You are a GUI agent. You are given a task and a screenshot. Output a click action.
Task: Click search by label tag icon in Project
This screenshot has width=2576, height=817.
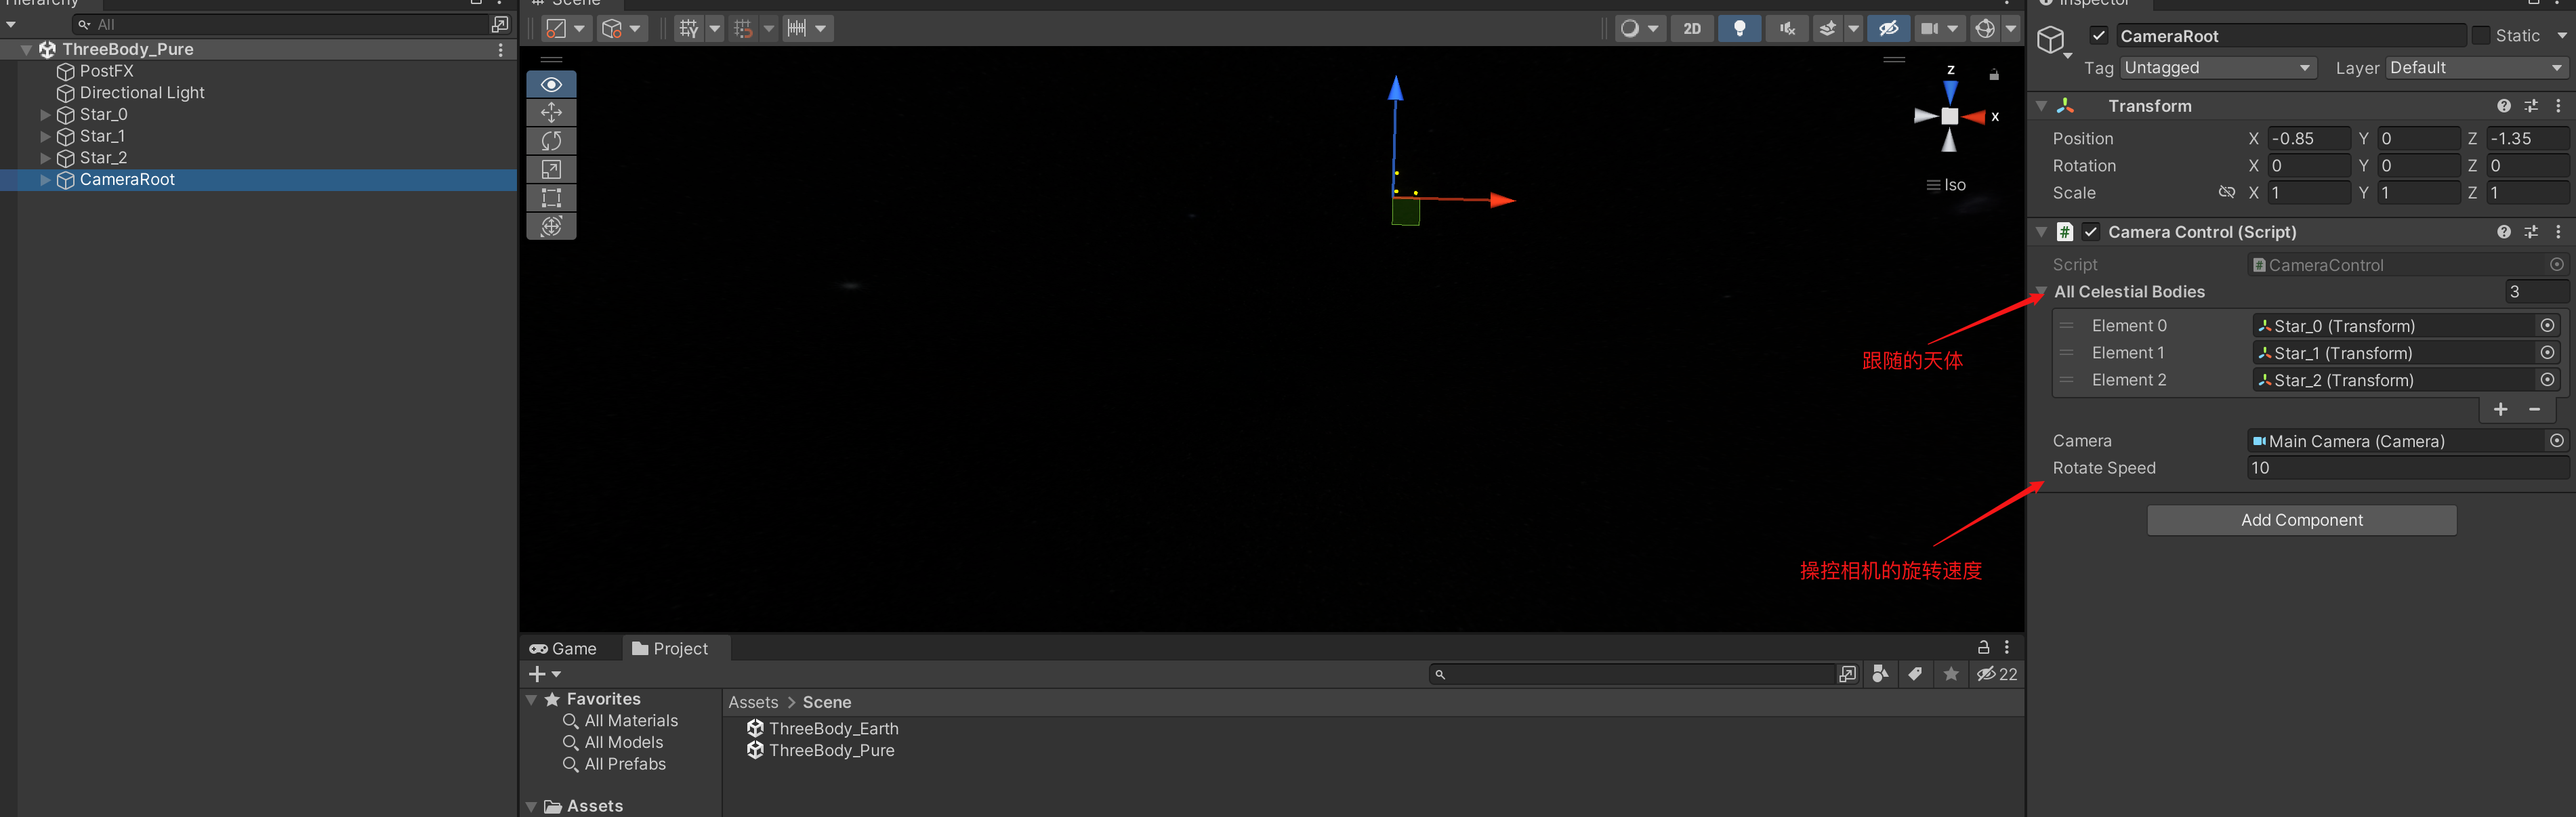[1915, 674]
